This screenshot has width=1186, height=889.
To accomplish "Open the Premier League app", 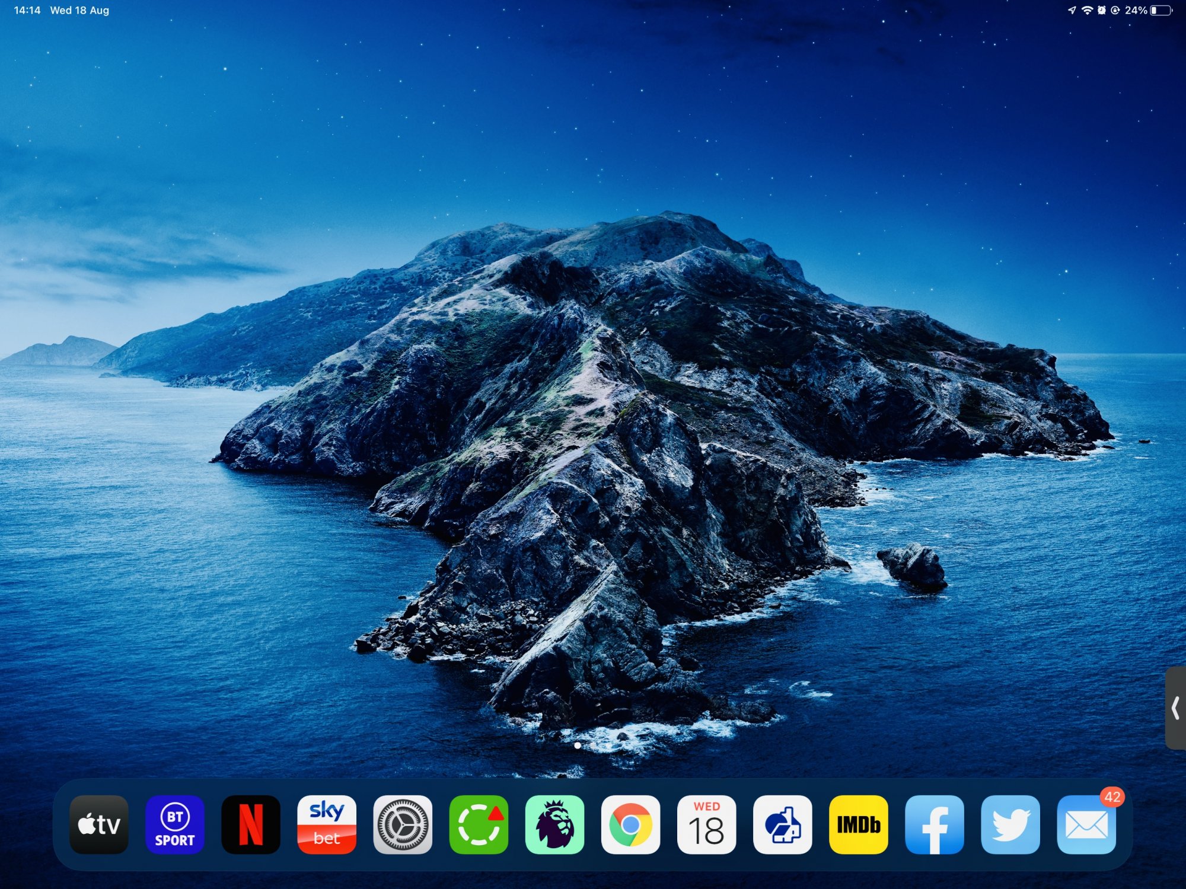I will (554, 824).
